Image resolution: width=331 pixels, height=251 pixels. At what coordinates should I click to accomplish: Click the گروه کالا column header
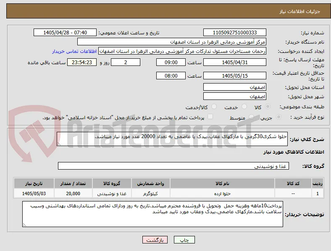point(112,183)
